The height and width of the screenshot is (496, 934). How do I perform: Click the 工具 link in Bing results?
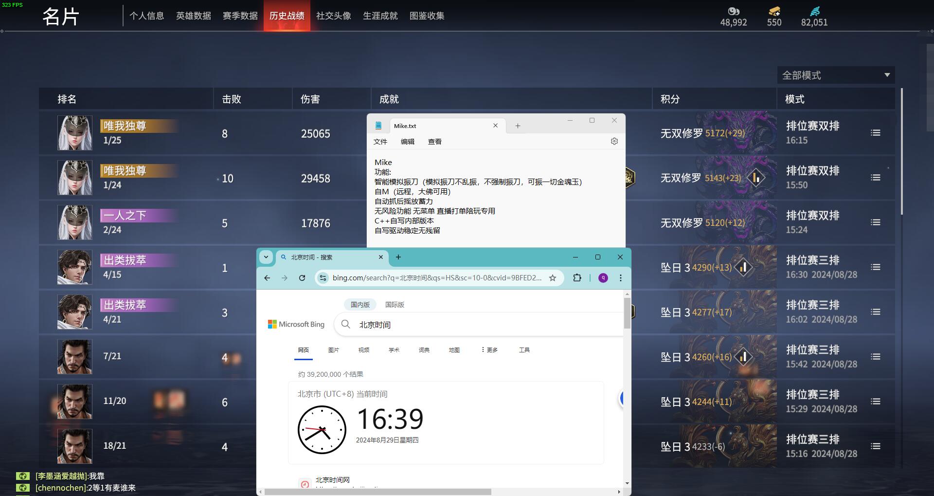[x=524, y=350]
